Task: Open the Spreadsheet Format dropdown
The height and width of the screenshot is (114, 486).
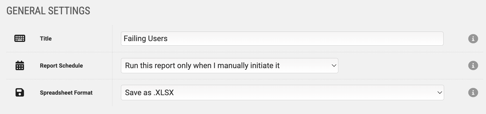Action: (282, 93)
